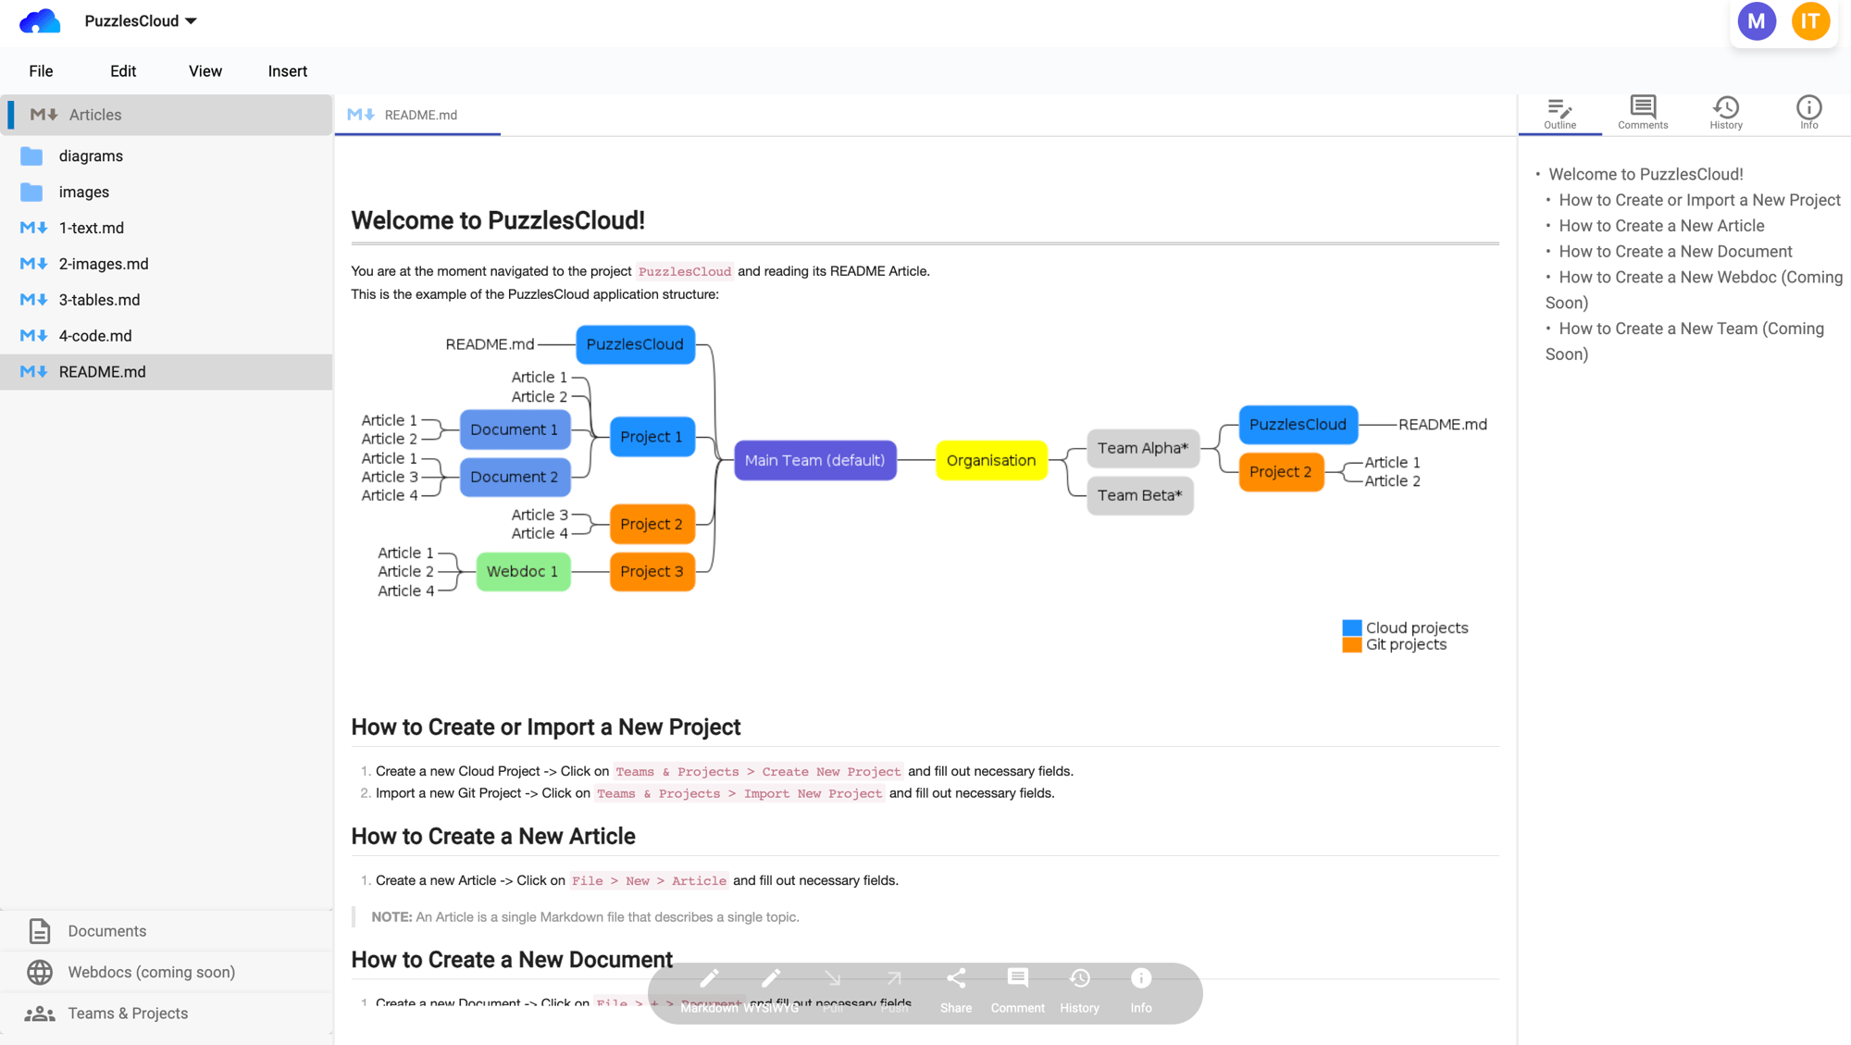This screenshot has width=1851, height=1045.
Task: Open History from bottom toolbar
Action: (x=1079, y=989)
